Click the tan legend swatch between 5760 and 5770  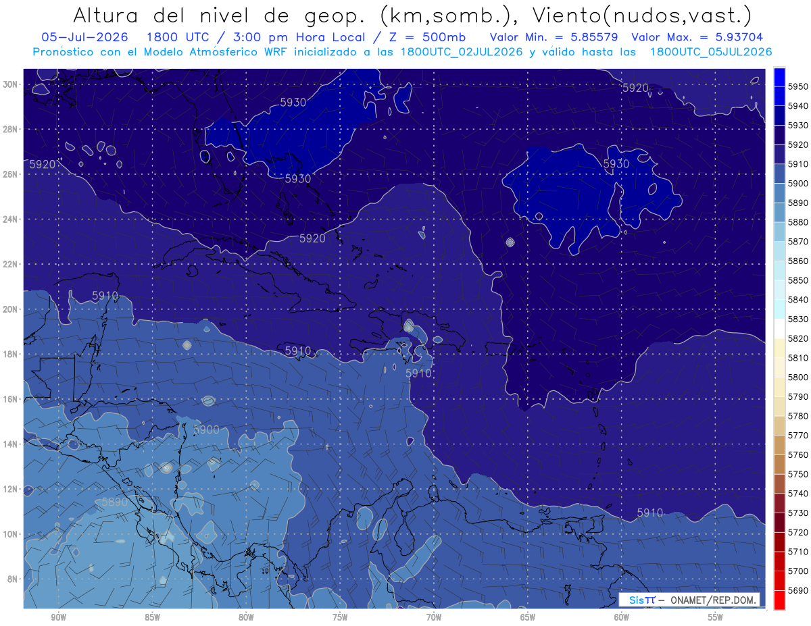click(x=779, y=445)
